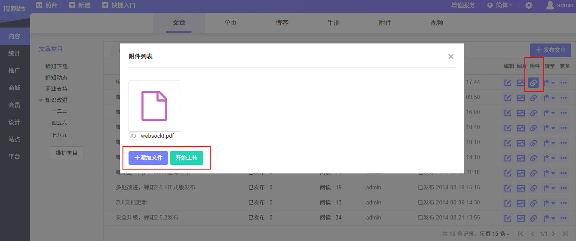576x241 pixels.
Task: Open the 蝉知下载 category link
Action: tap(56, 66)
